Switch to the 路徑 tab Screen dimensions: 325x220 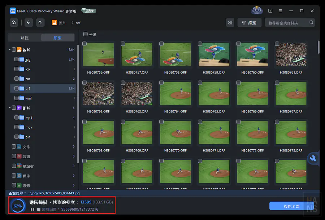click(25, 38)
